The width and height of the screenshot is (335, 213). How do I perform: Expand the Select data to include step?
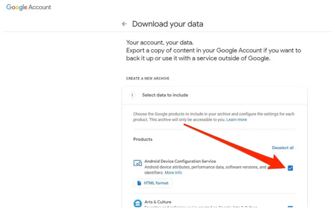(x=214, y=95)
